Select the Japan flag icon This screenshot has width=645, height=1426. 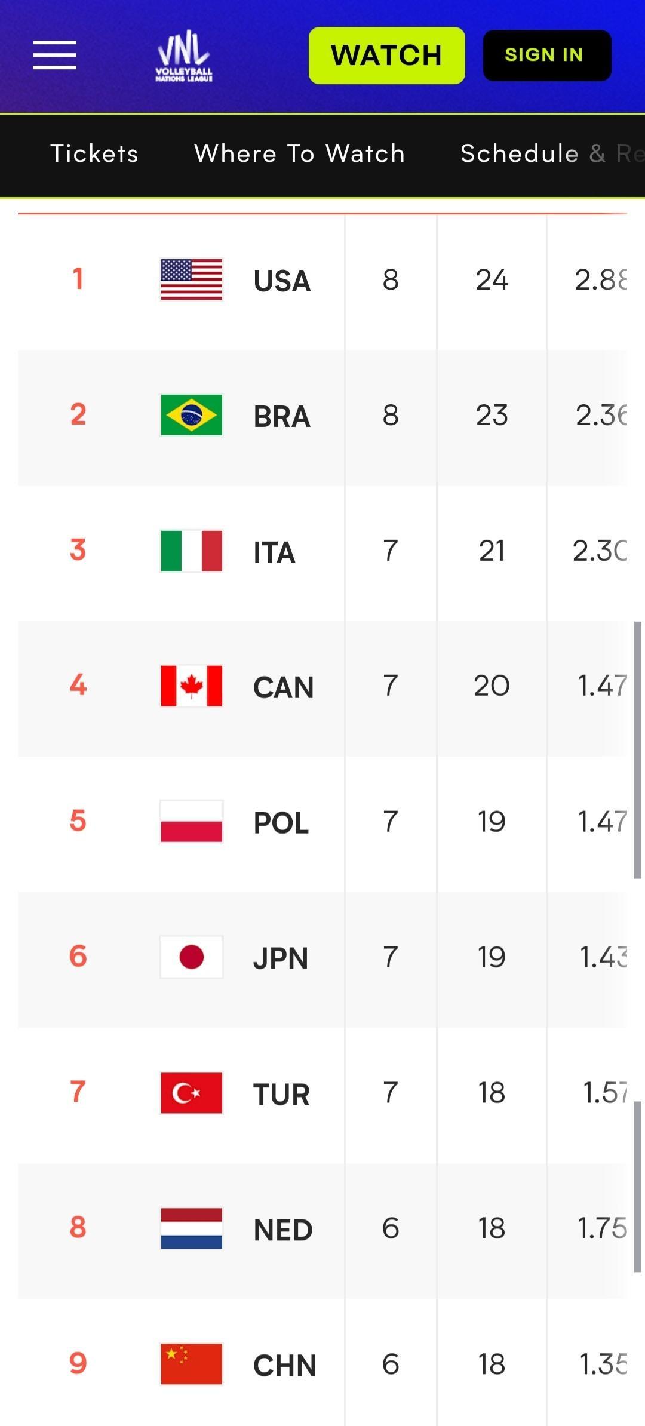tap(192, 957)
